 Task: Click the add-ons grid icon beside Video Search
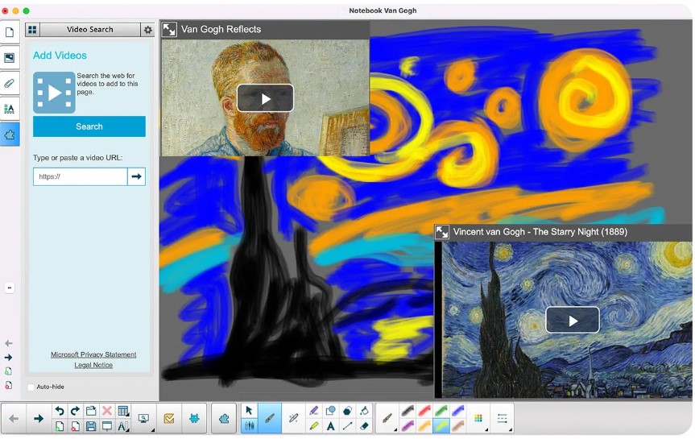click(x=32, y=30)
